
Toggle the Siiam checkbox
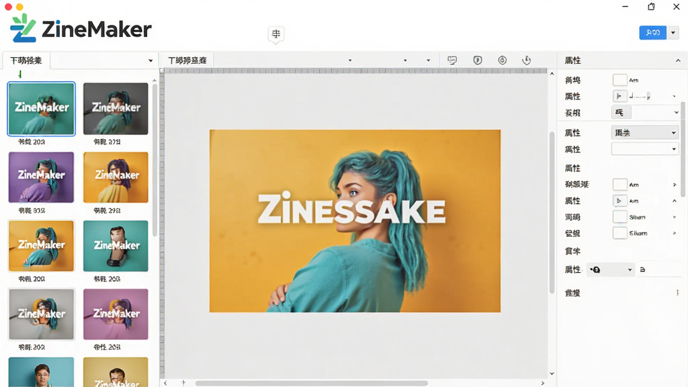coord(619,233)
